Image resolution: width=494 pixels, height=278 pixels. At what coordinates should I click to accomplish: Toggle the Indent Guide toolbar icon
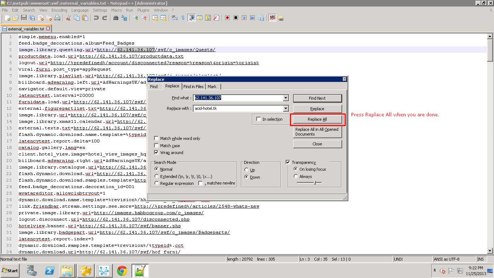tap(191, 18)
